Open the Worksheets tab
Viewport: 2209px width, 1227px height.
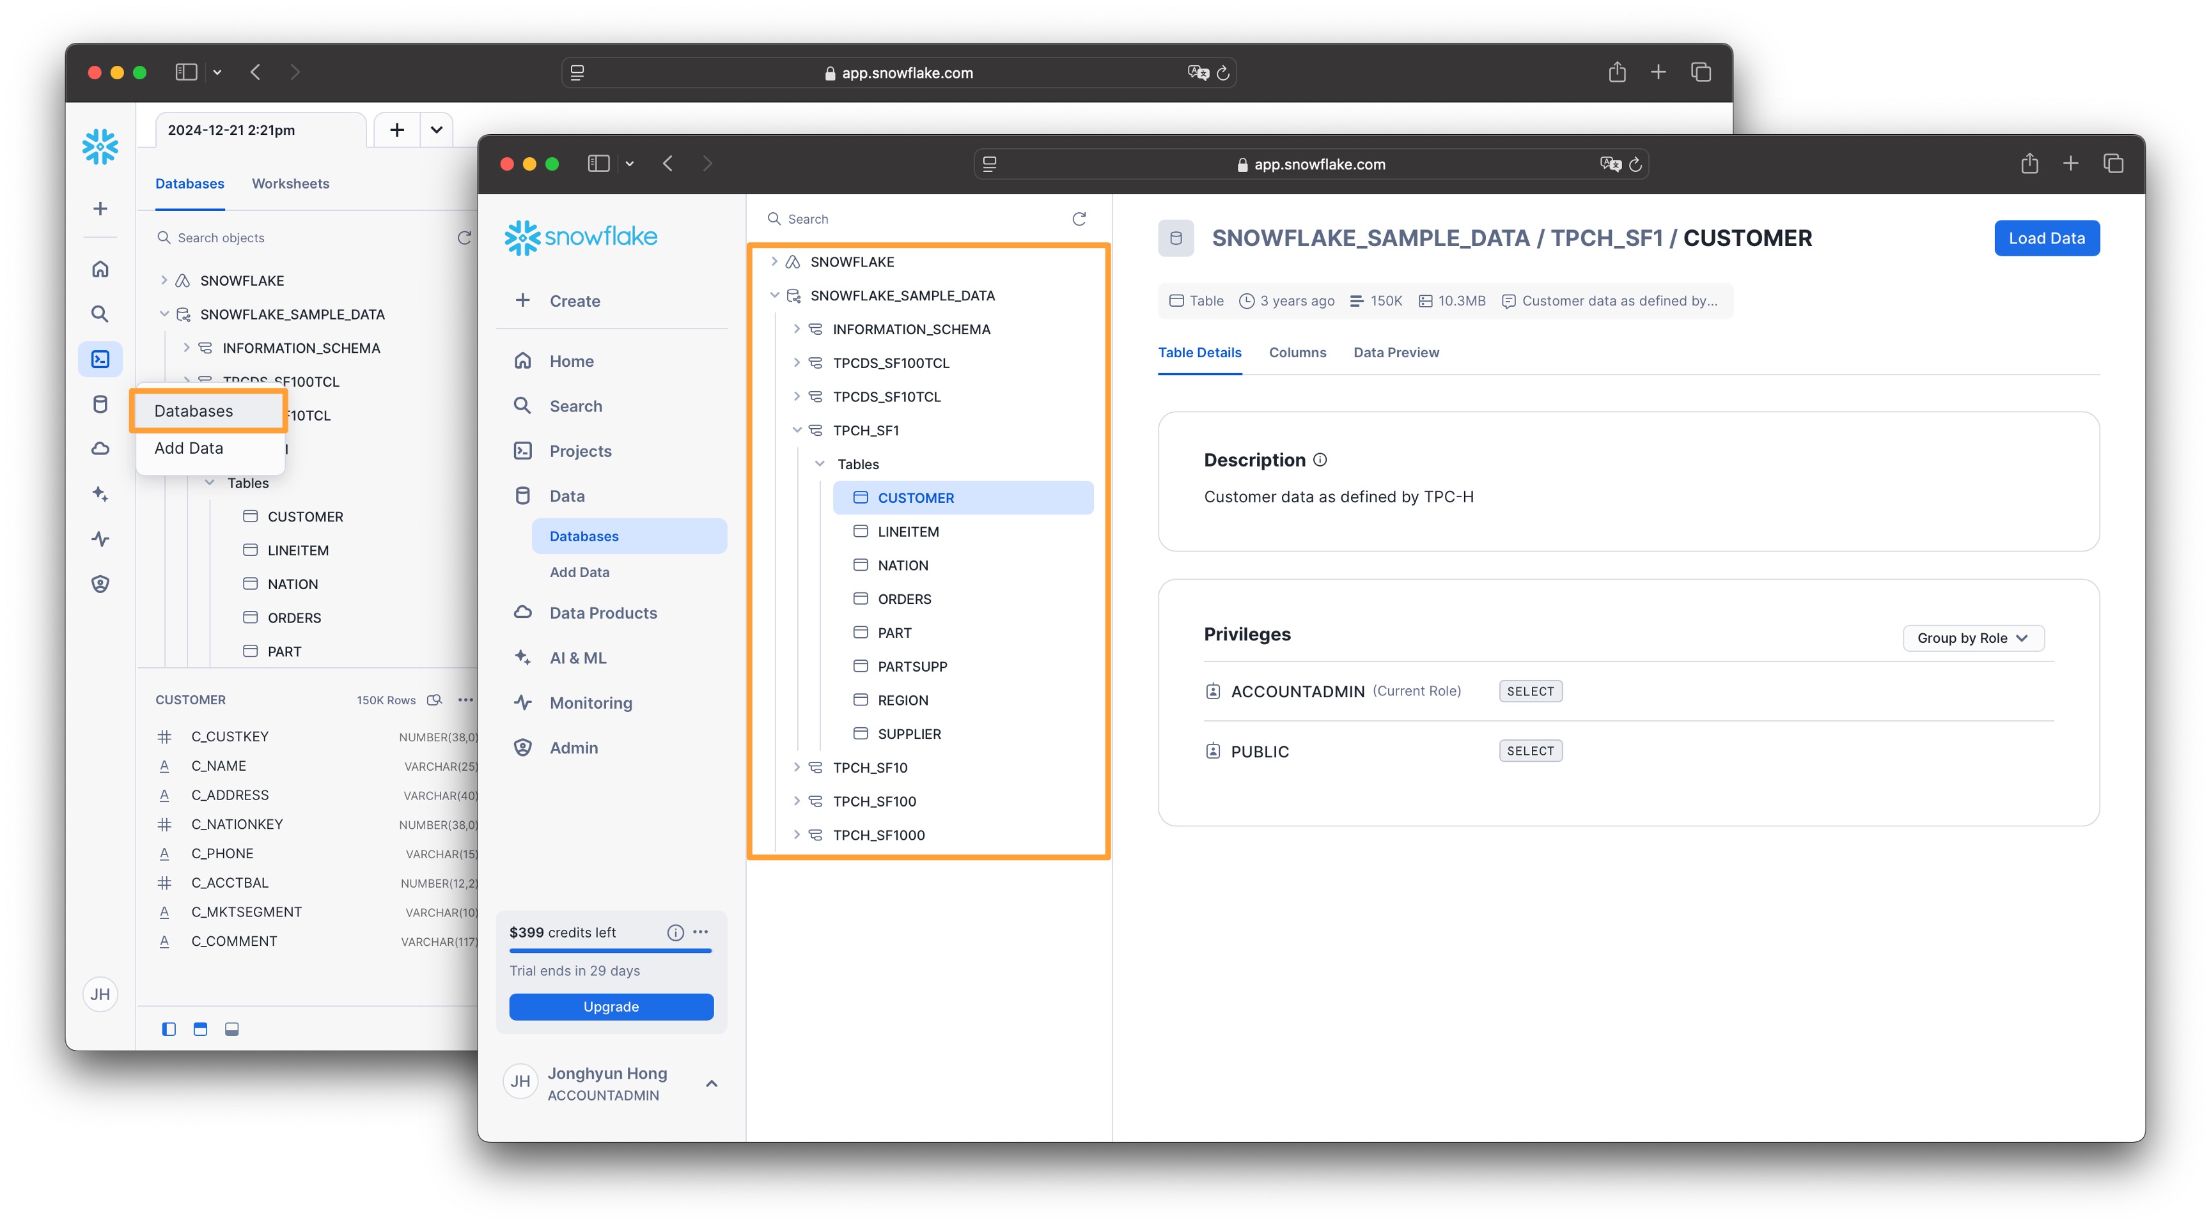pyautogui.click(x=290, y=183)
